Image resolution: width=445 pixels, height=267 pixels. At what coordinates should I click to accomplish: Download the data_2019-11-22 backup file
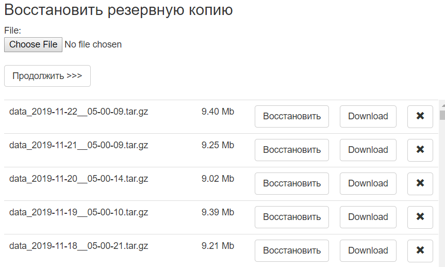click(x=368, y=116)
